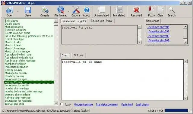The image size is (193, 114).
Task: Show the About dialog
Action: (87, 11)
